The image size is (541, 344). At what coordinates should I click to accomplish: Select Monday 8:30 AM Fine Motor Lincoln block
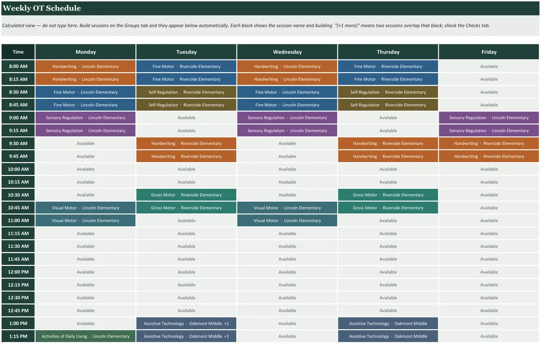pos(86,92)
